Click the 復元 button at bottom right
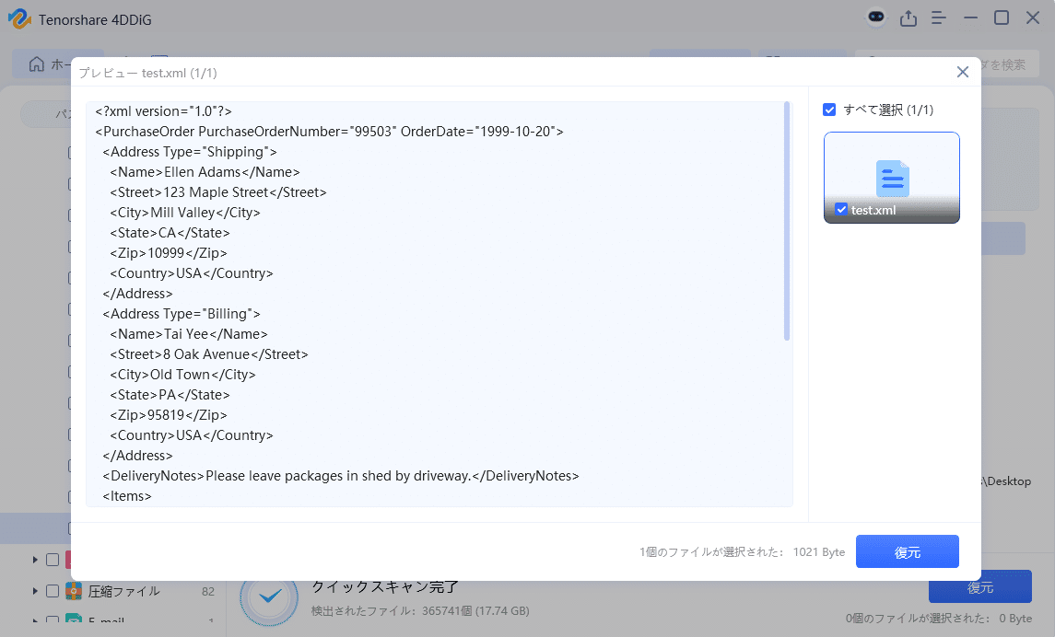 979,586
